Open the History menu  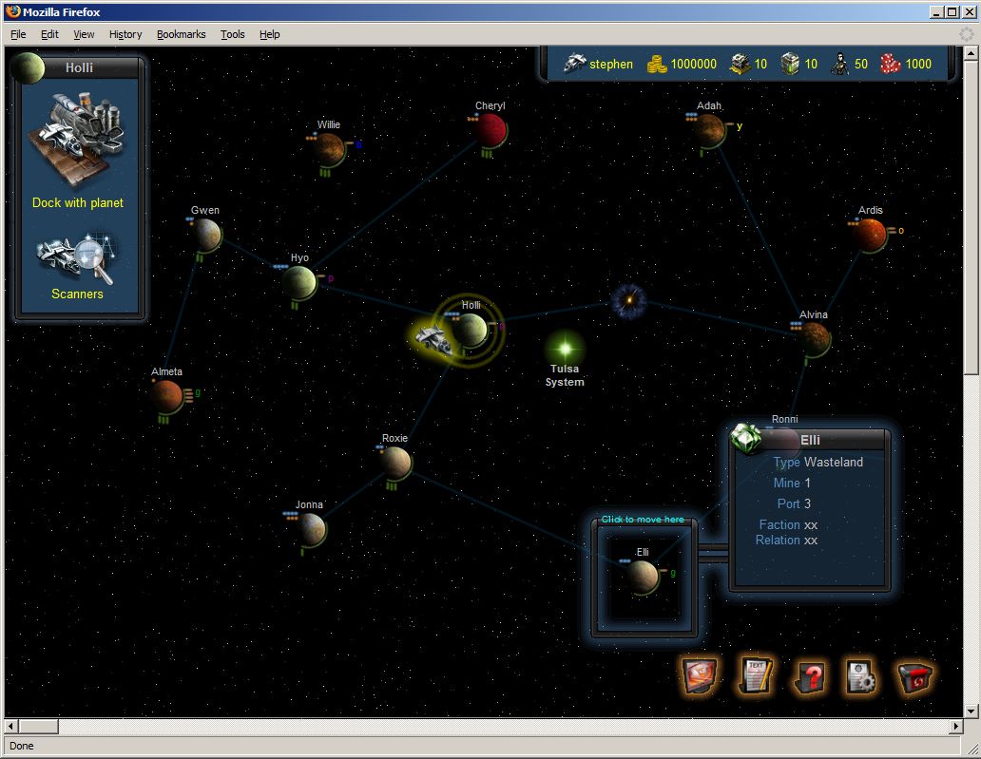coord(125,34)
